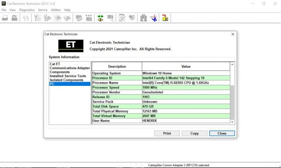Click the Service Pack description cell

click(x=117, y=102)
